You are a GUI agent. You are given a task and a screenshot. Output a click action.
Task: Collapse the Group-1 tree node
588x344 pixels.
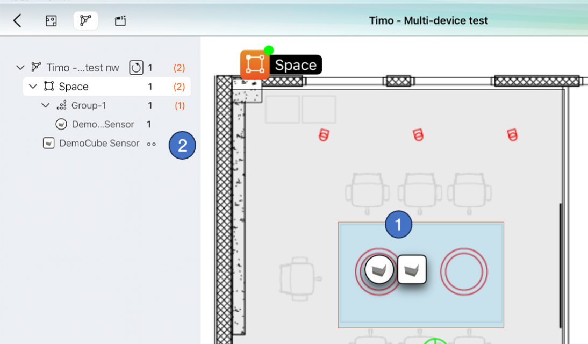point(46,105)
